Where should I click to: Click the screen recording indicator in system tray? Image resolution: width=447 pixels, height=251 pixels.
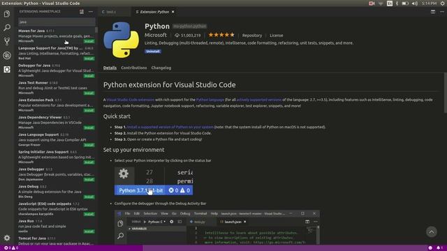coord(372,3)
